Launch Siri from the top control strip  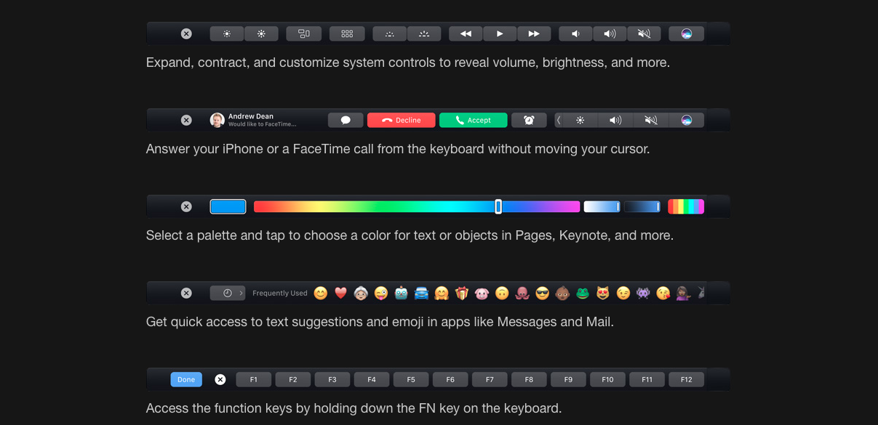tap(687, 33)
